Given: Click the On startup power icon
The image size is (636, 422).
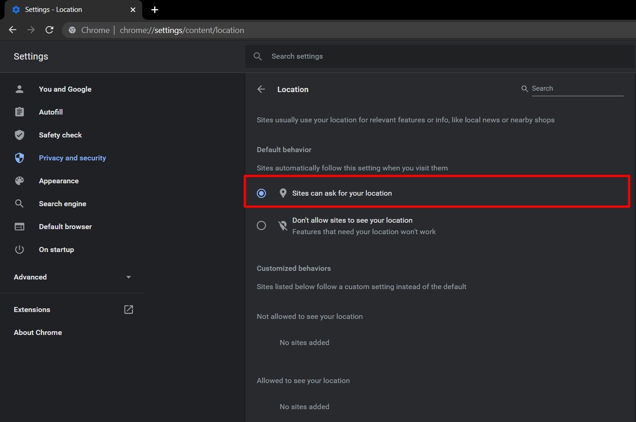Looking at the screenshot, I should click(x=19, y=249).
